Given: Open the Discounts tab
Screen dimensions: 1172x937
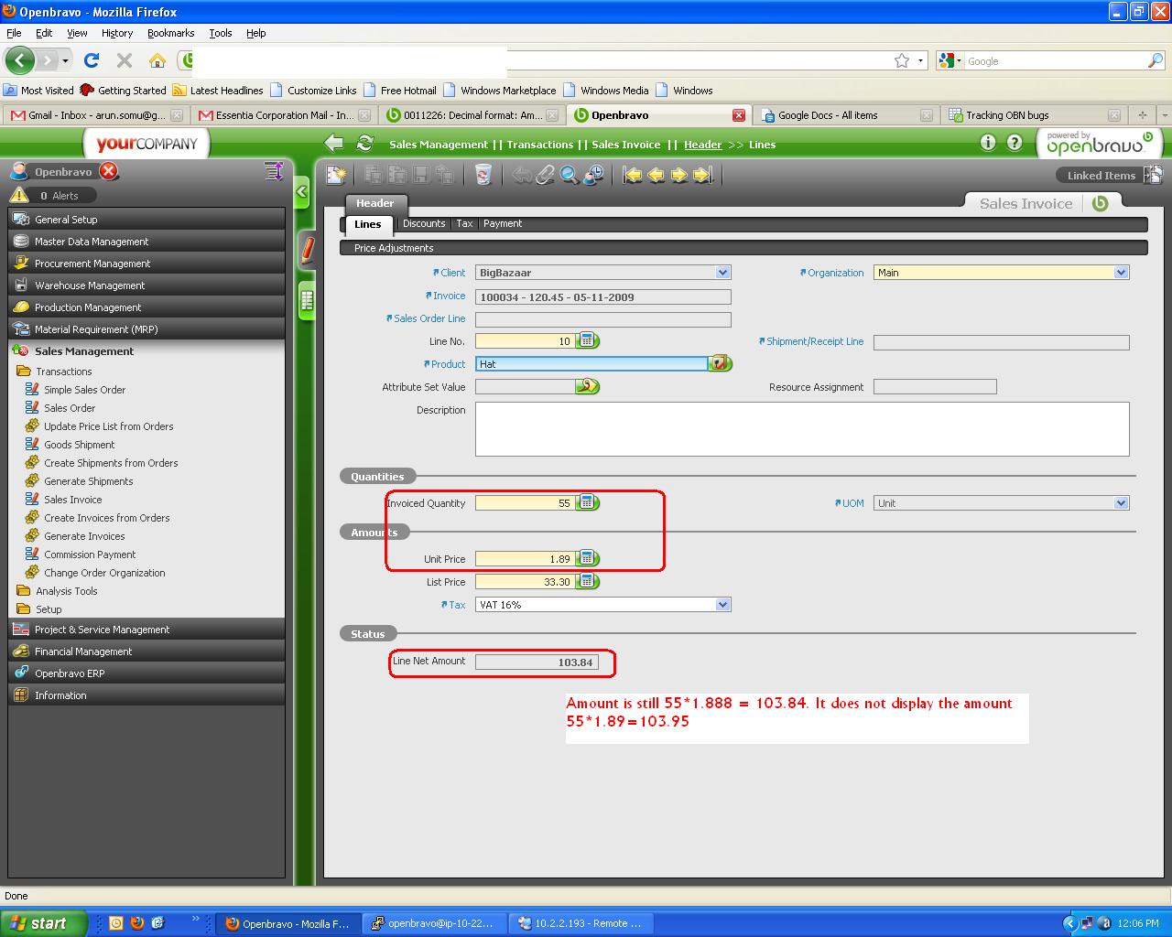Looking at the screenshot, I should (424, 223).
